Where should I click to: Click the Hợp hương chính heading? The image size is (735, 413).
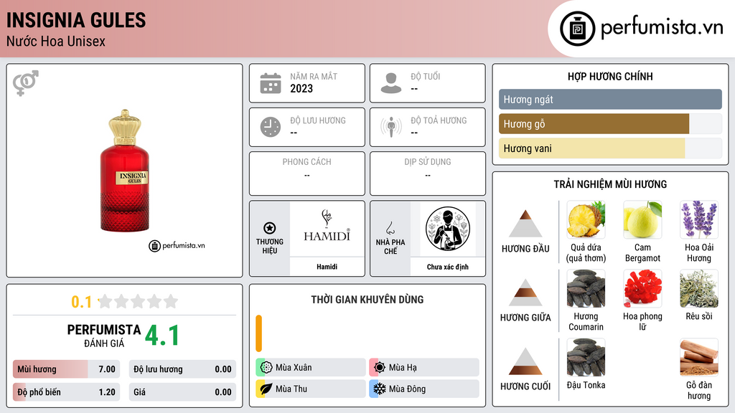point(610,76)
